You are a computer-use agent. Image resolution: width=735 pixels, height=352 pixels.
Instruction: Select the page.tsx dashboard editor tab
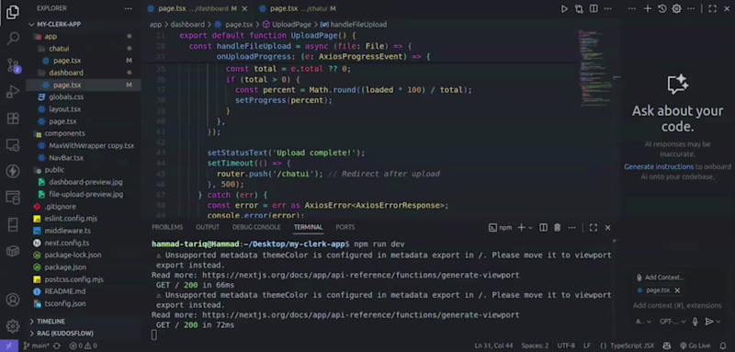click(x=198, y=8)
